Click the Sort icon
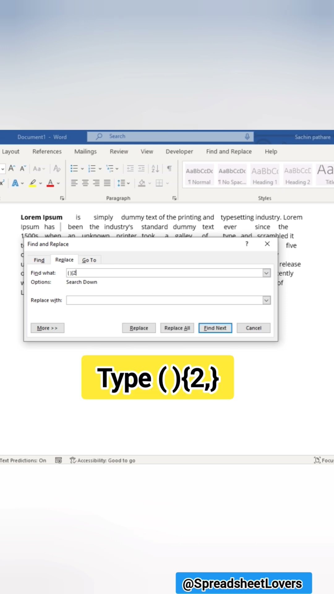The width and height of the screenshot is (334, 594). pos(155,169)
